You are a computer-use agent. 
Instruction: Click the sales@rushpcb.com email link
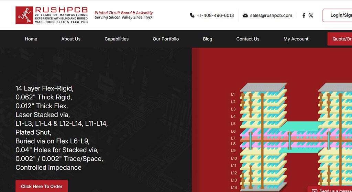[x=271, y=15]
